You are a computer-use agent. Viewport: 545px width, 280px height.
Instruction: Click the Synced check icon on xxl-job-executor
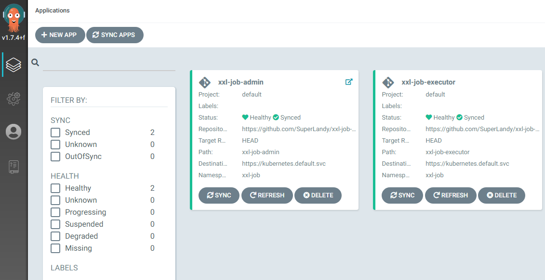coord(460,118)
